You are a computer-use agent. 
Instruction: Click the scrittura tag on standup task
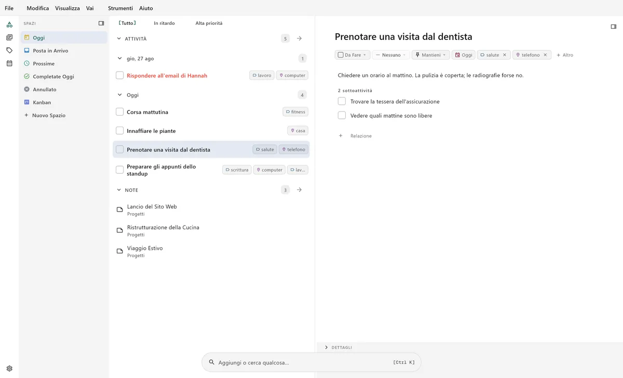click(237, 170)
